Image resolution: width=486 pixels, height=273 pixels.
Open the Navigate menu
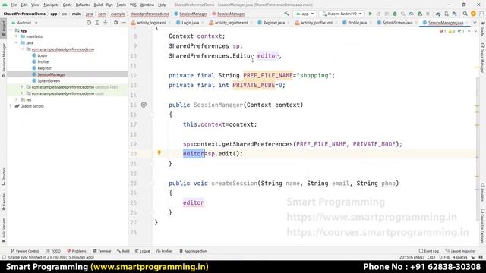point(51,5)
